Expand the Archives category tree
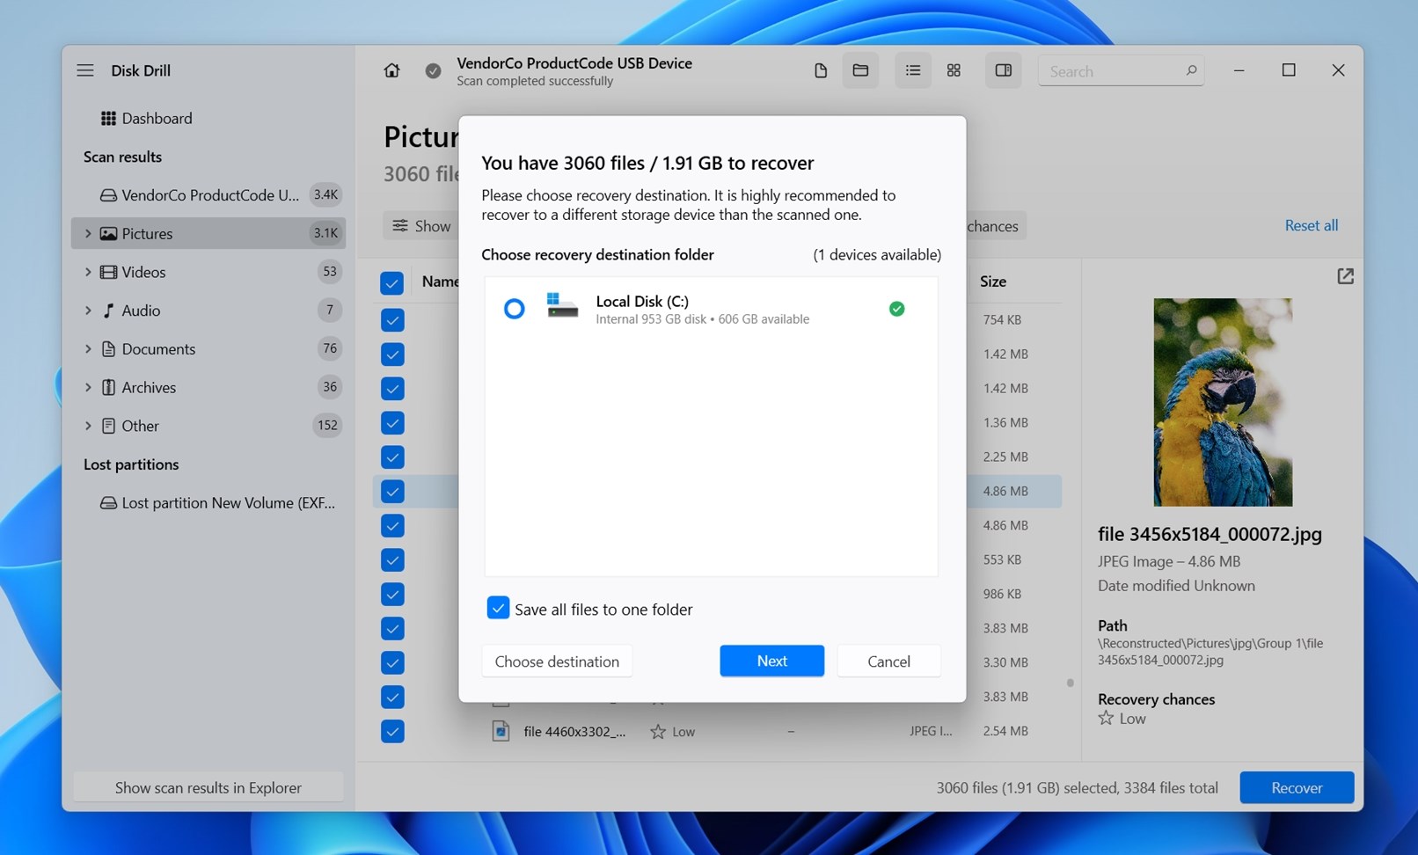This screenshot has width=1418, height=855. [88, 387]
